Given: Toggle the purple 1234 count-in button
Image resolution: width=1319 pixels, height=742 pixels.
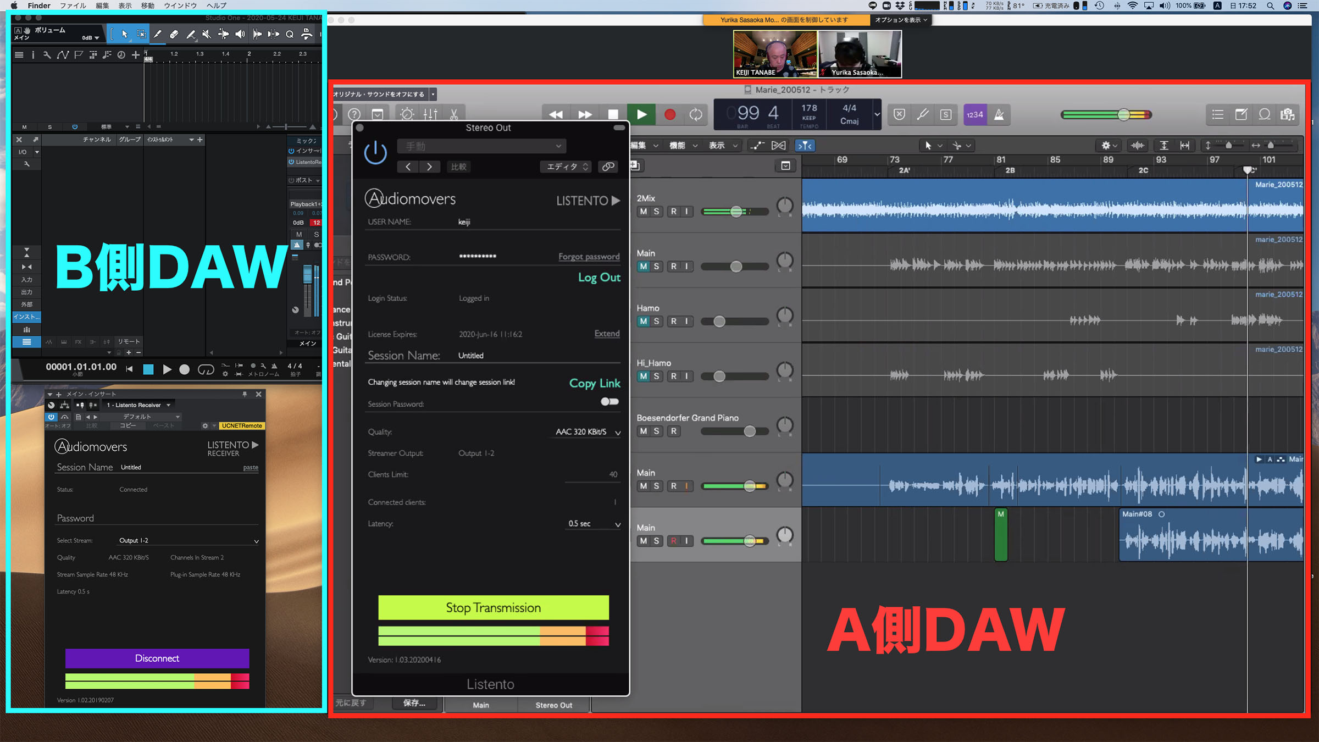Looking at the screenshot, I should [975, 114].
